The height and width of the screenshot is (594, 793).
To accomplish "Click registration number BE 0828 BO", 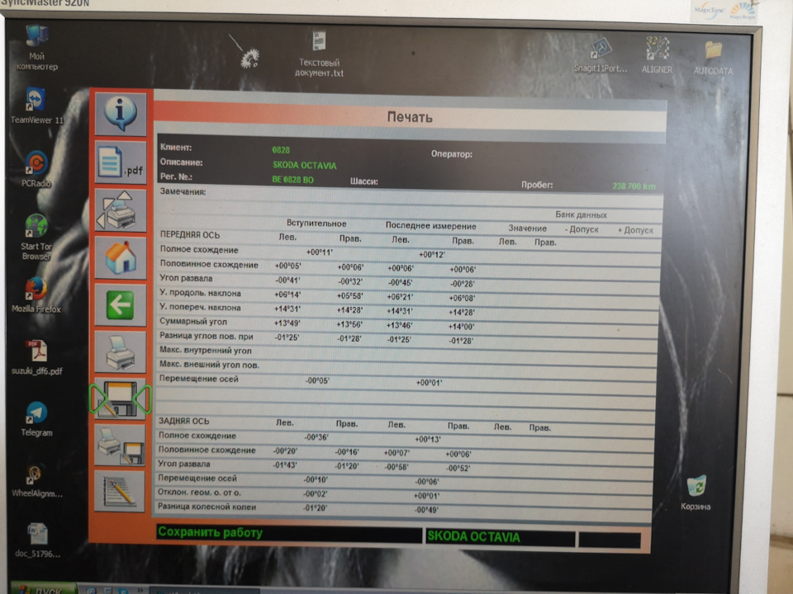I will 292,179.
